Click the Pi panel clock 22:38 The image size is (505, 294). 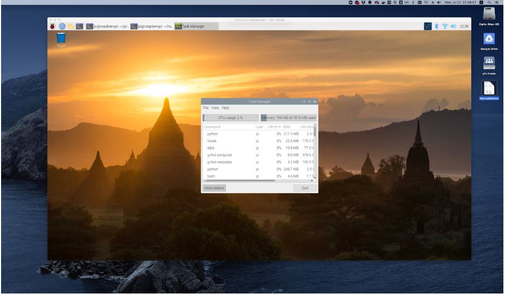[x=464, y=26]
